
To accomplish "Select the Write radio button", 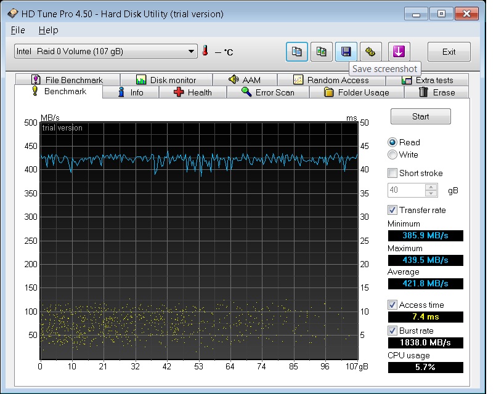I will click(x=392, y=155).
